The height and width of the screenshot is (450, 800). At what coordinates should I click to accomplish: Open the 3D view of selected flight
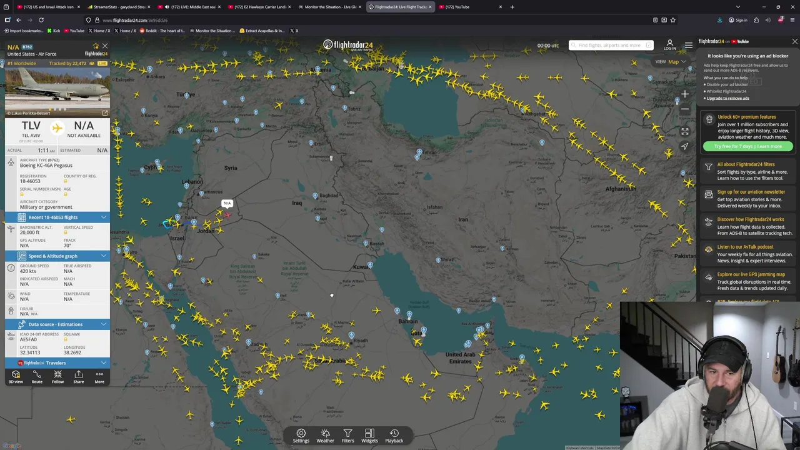(x=16, y=377)
